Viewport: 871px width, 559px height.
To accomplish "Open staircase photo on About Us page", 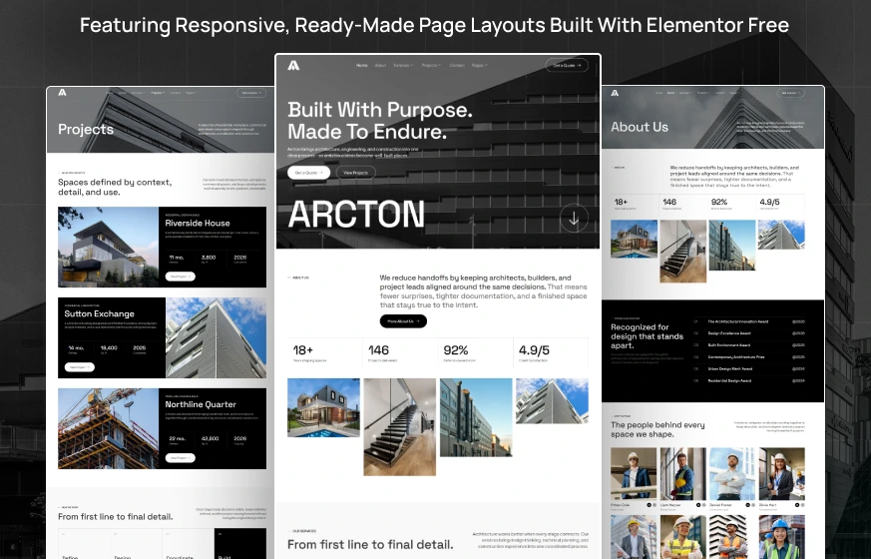I will (x=683, y=252).
